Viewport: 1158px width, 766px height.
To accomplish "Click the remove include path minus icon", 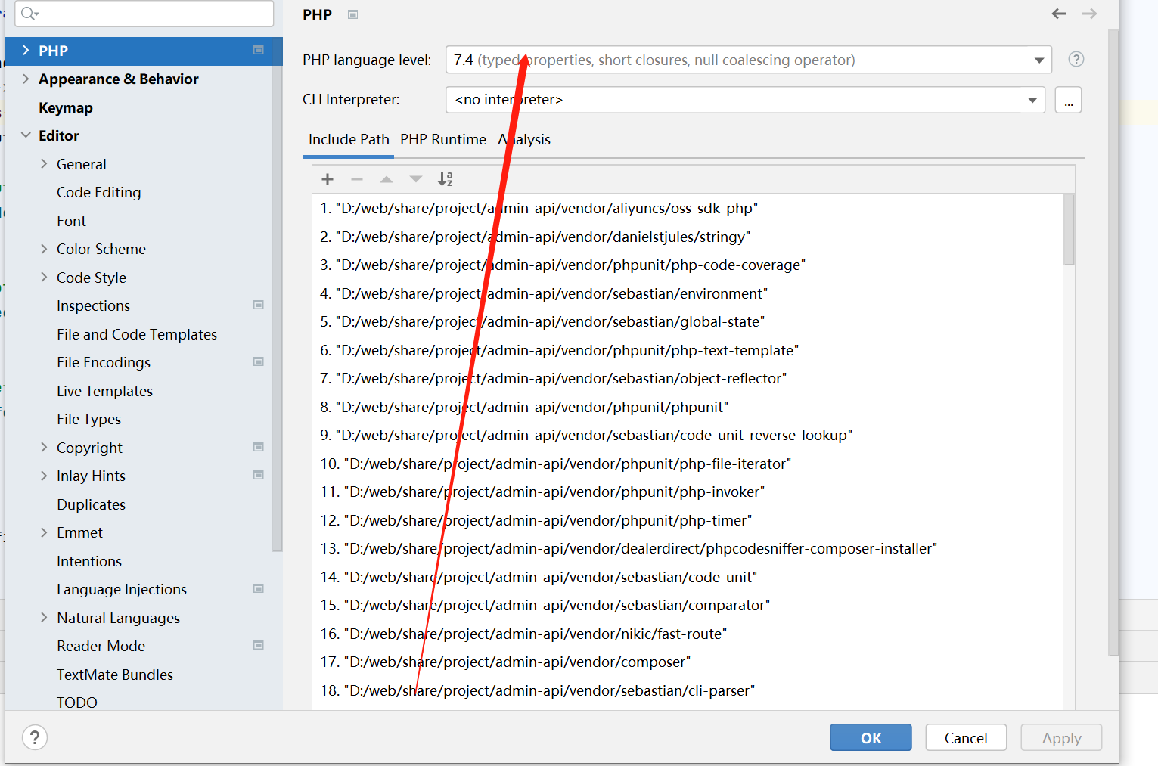I will (357, 179).
